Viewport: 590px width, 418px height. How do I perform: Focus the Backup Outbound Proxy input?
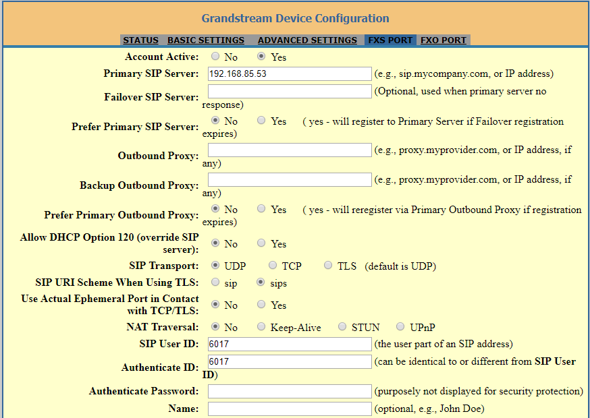(290, 180)
